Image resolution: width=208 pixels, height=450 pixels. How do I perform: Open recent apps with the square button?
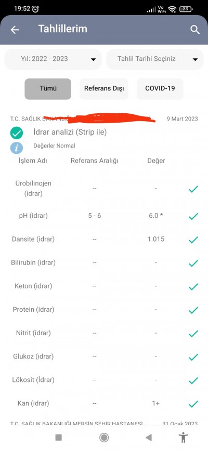coord(59,438)
